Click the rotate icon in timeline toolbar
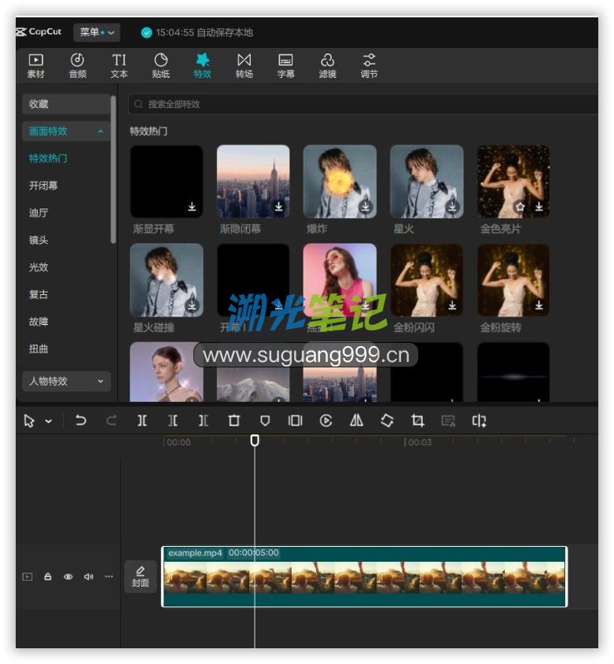 tap(387, 421)
